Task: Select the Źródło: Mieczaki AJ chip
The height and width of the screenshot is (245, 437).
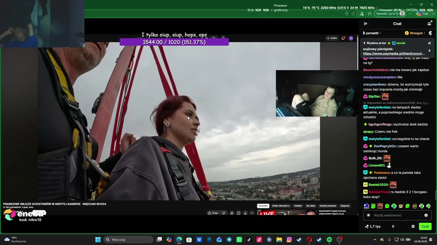Action: click(281, 206)
